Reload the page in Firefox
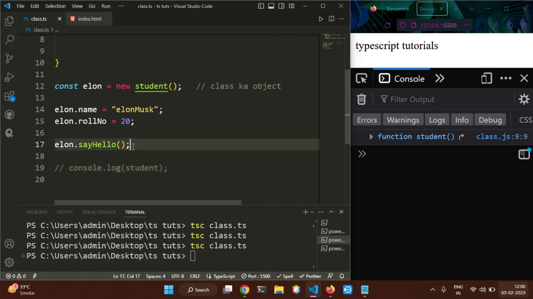The image size is (533, 299). click(x=387, y=25)
